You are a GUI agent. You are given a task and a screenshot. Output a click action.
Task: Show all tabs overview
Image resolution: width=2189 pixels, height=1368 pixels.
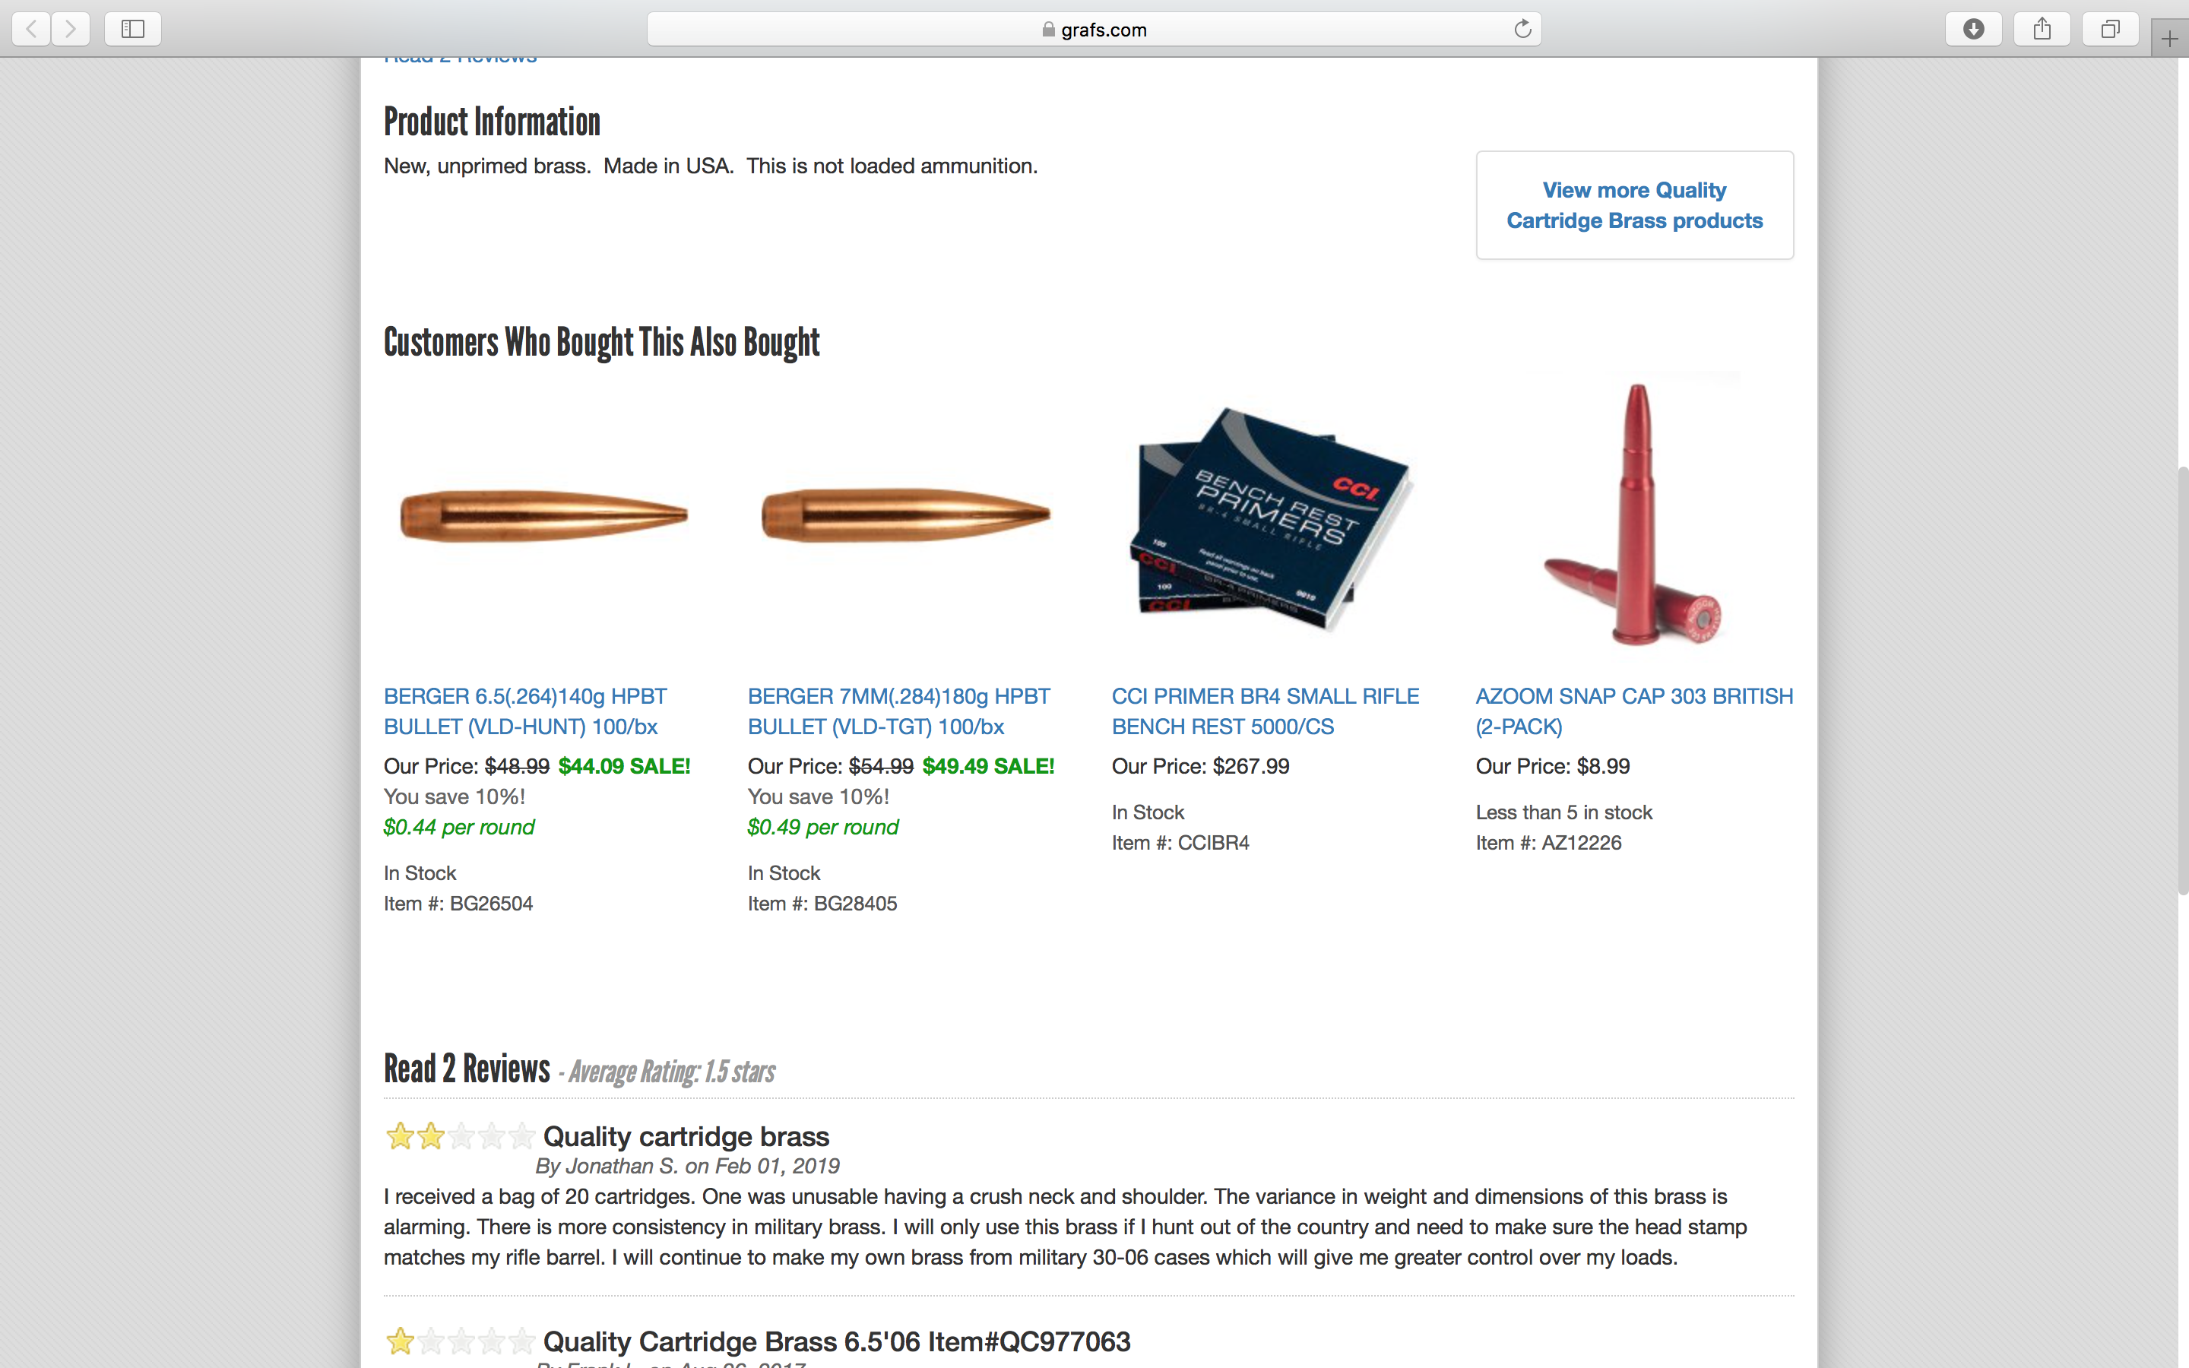(x=2110, y=29)
